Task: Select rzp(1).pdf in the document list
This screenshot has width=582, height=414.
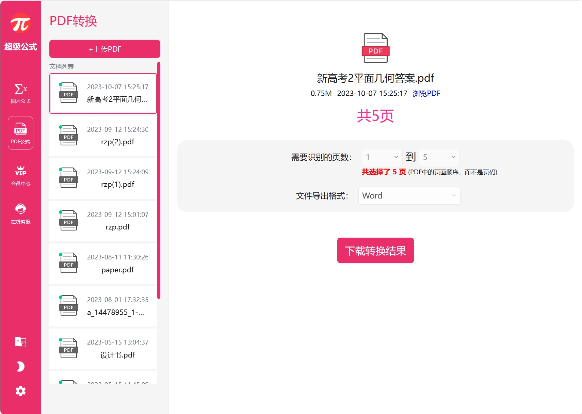Action: (x=103, y=178)
